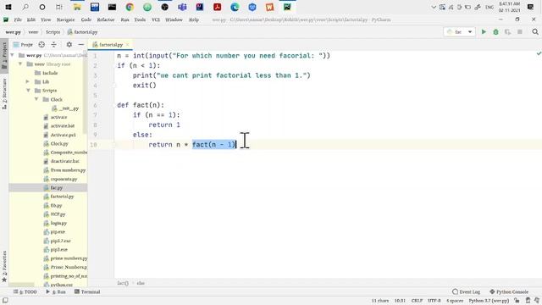Select the Include folder in project tree

(47, 73)
